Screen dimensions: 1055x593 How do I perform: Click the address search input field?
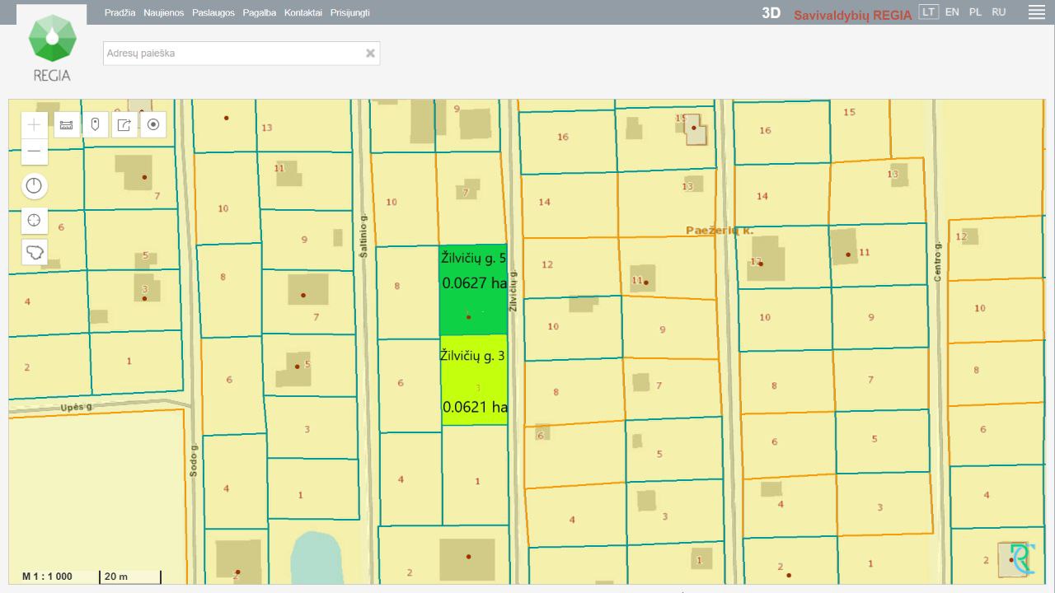233,54
